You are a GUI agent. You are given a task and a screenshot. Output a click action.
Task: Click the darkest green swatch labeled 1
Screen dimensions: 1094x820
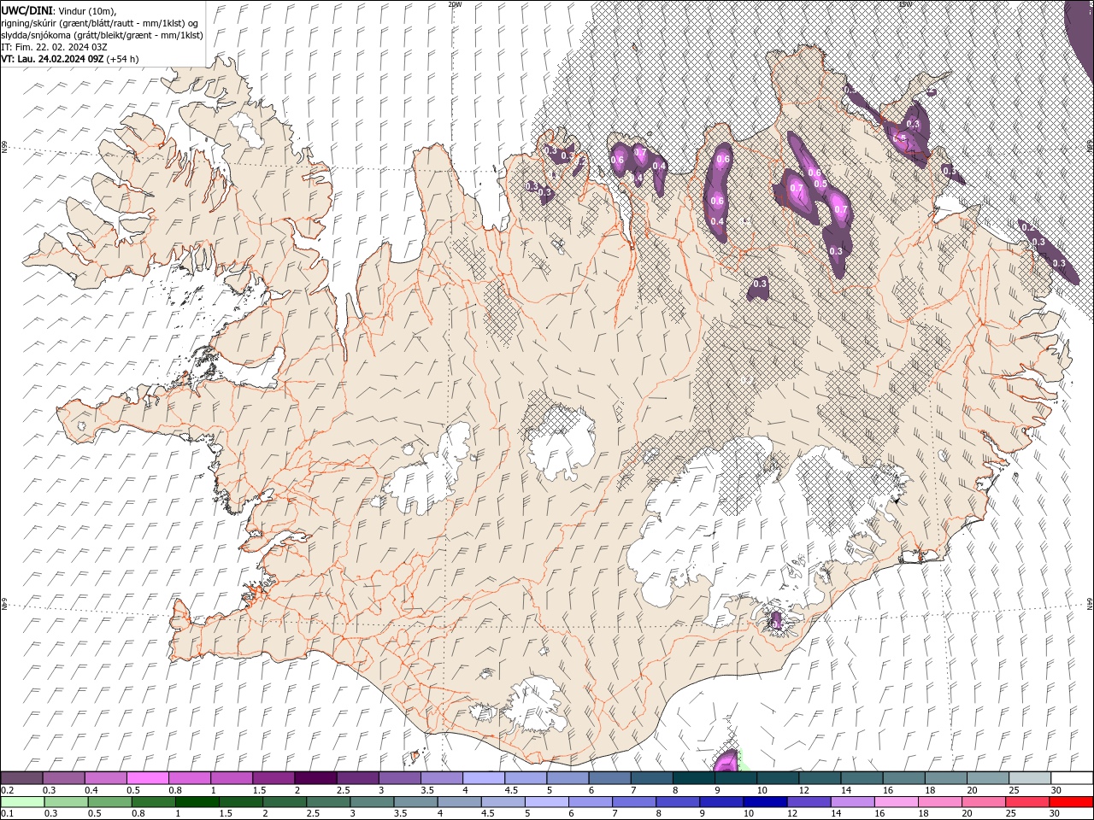197,801
